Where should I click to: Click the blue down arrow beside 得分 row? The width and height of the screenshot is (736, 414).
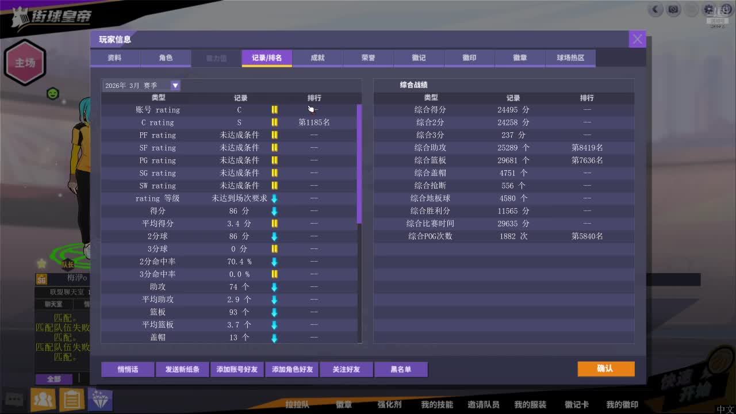274,211
